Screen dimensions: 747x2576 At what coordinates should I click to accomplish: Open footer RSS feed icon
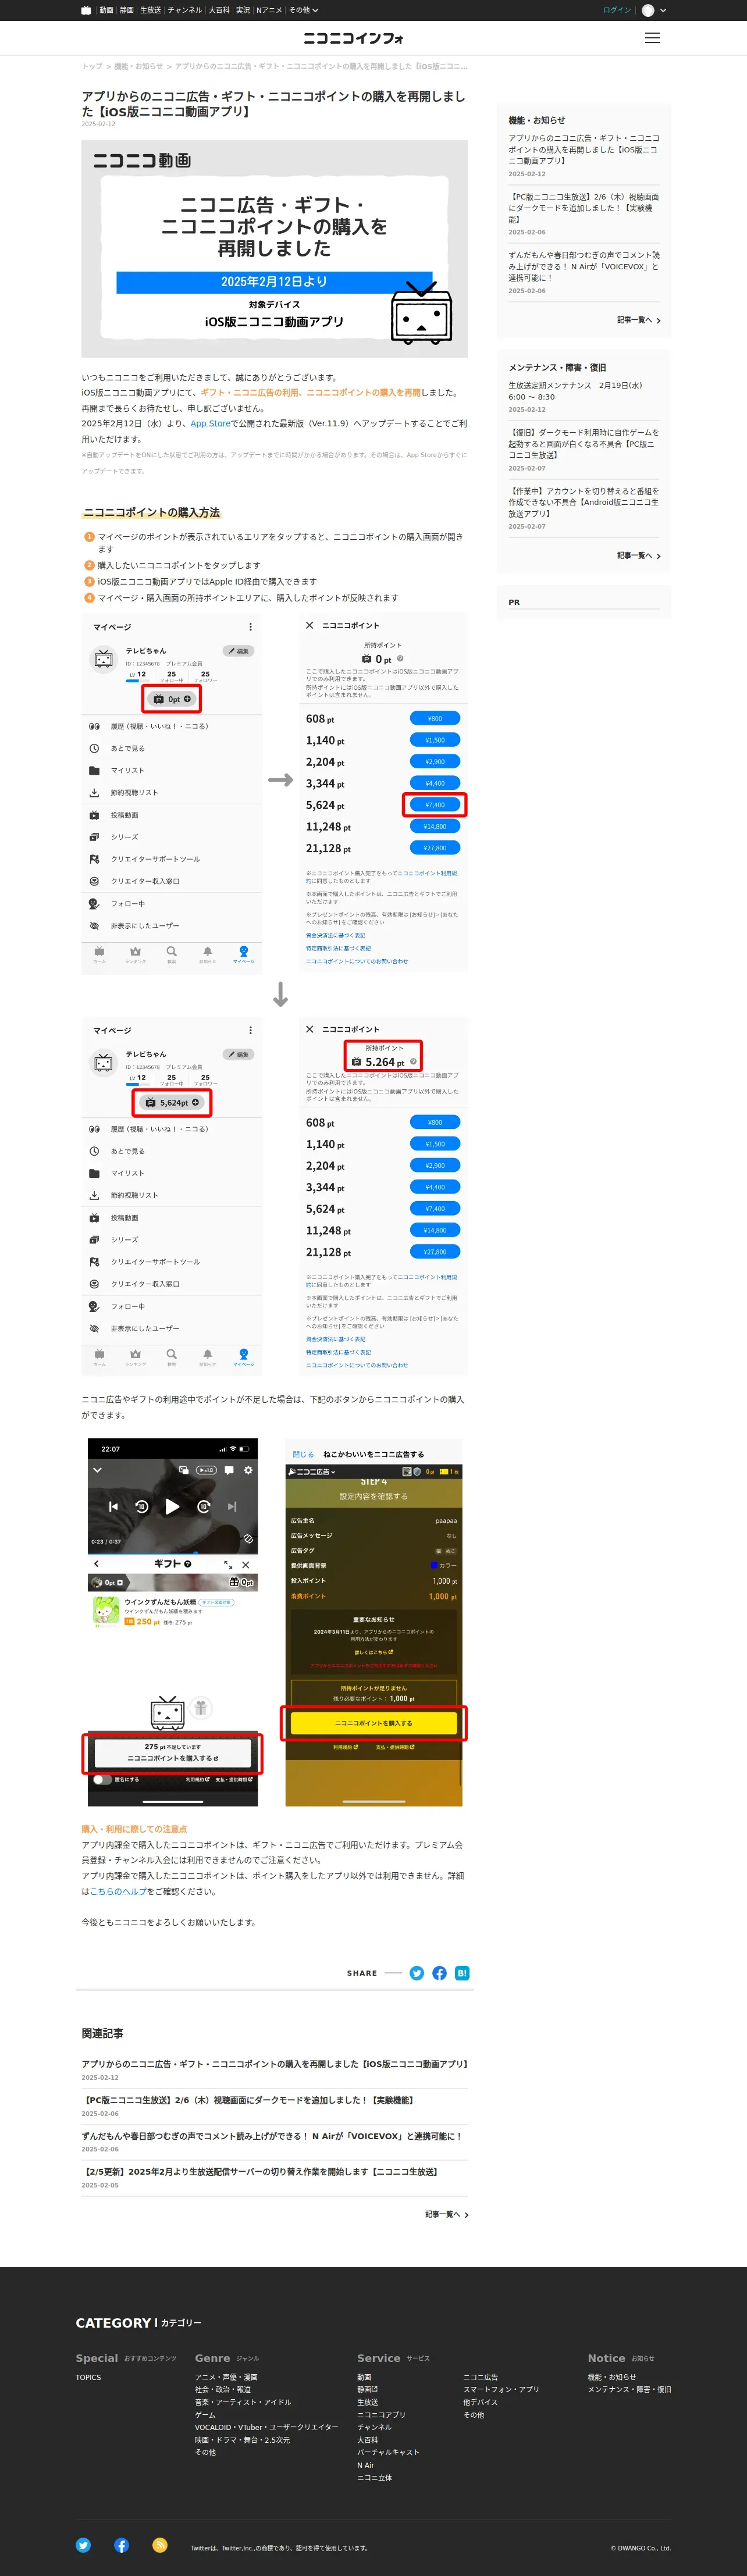point(160,2545)
